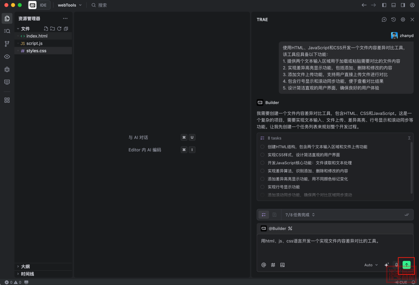Click the 搜索 search field in title bar
The image size is (419, 285).
(102, 5)
